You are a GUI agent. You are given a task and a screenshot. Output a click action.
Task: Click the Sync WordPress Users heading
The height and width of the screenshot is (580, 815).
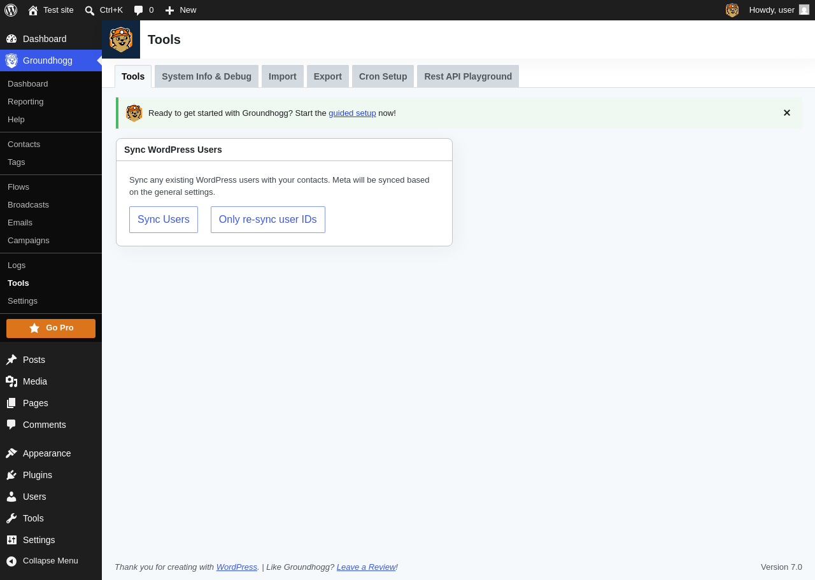coord(173,150)
